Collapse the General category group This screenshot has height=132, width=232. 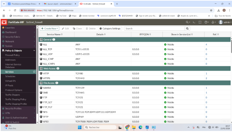click(41, 40)
